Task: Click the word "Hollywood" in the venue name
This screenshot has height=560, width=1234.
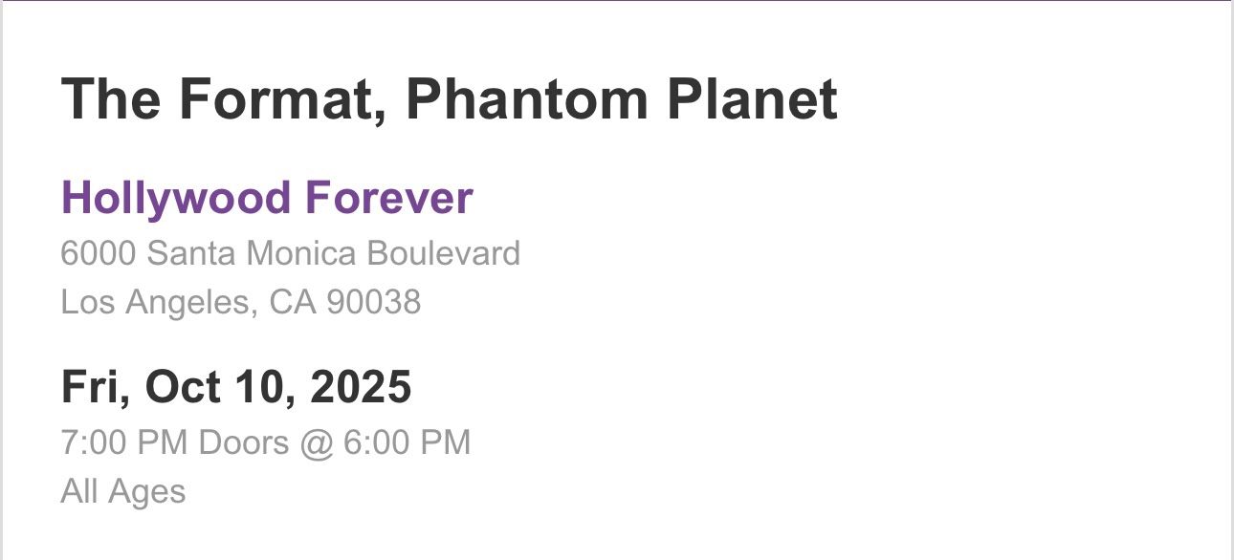Action: click(175, 198)
